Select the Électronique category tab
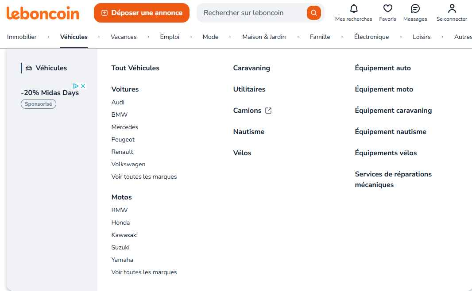 (371, 37)
